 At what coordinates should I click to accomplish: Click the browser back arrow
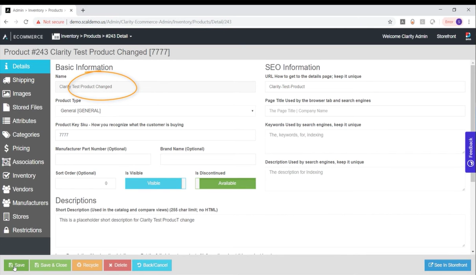pyautogui.click(x=6, y=22)
